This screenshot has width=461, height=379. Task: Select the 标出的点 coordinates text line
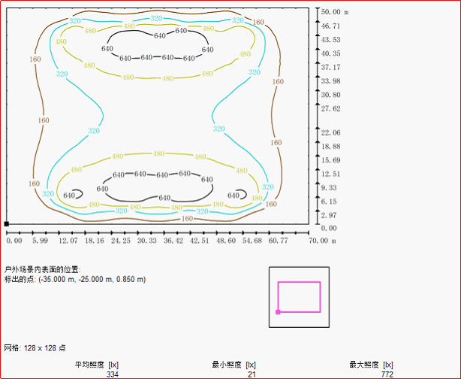(75, 279)
